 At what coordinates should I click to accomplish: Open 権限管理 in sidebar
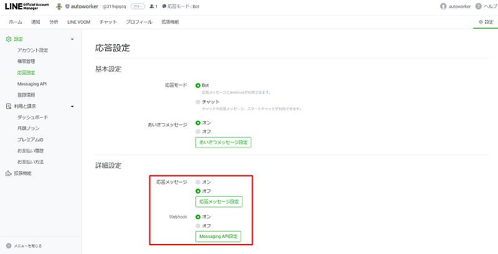(x=26, y=61)
